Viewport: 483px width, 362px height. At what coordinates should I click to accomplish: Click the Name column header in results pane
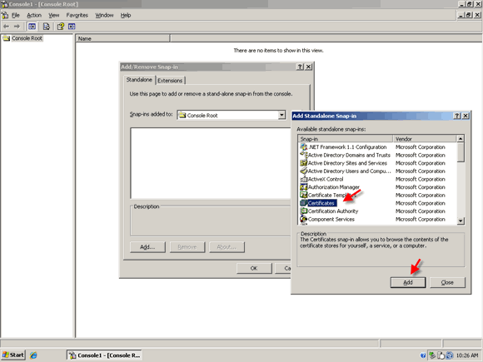[122, 38]
